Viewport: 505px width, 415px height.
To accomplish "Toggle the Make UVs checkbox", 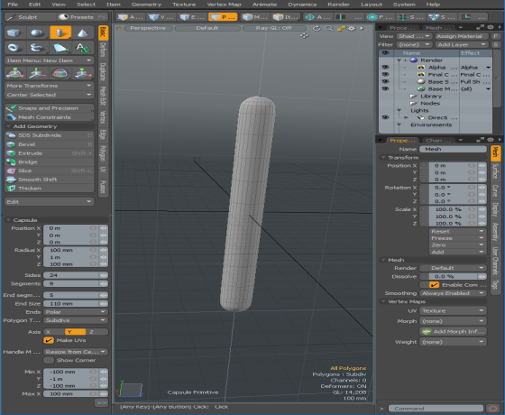I will [49, 340].
